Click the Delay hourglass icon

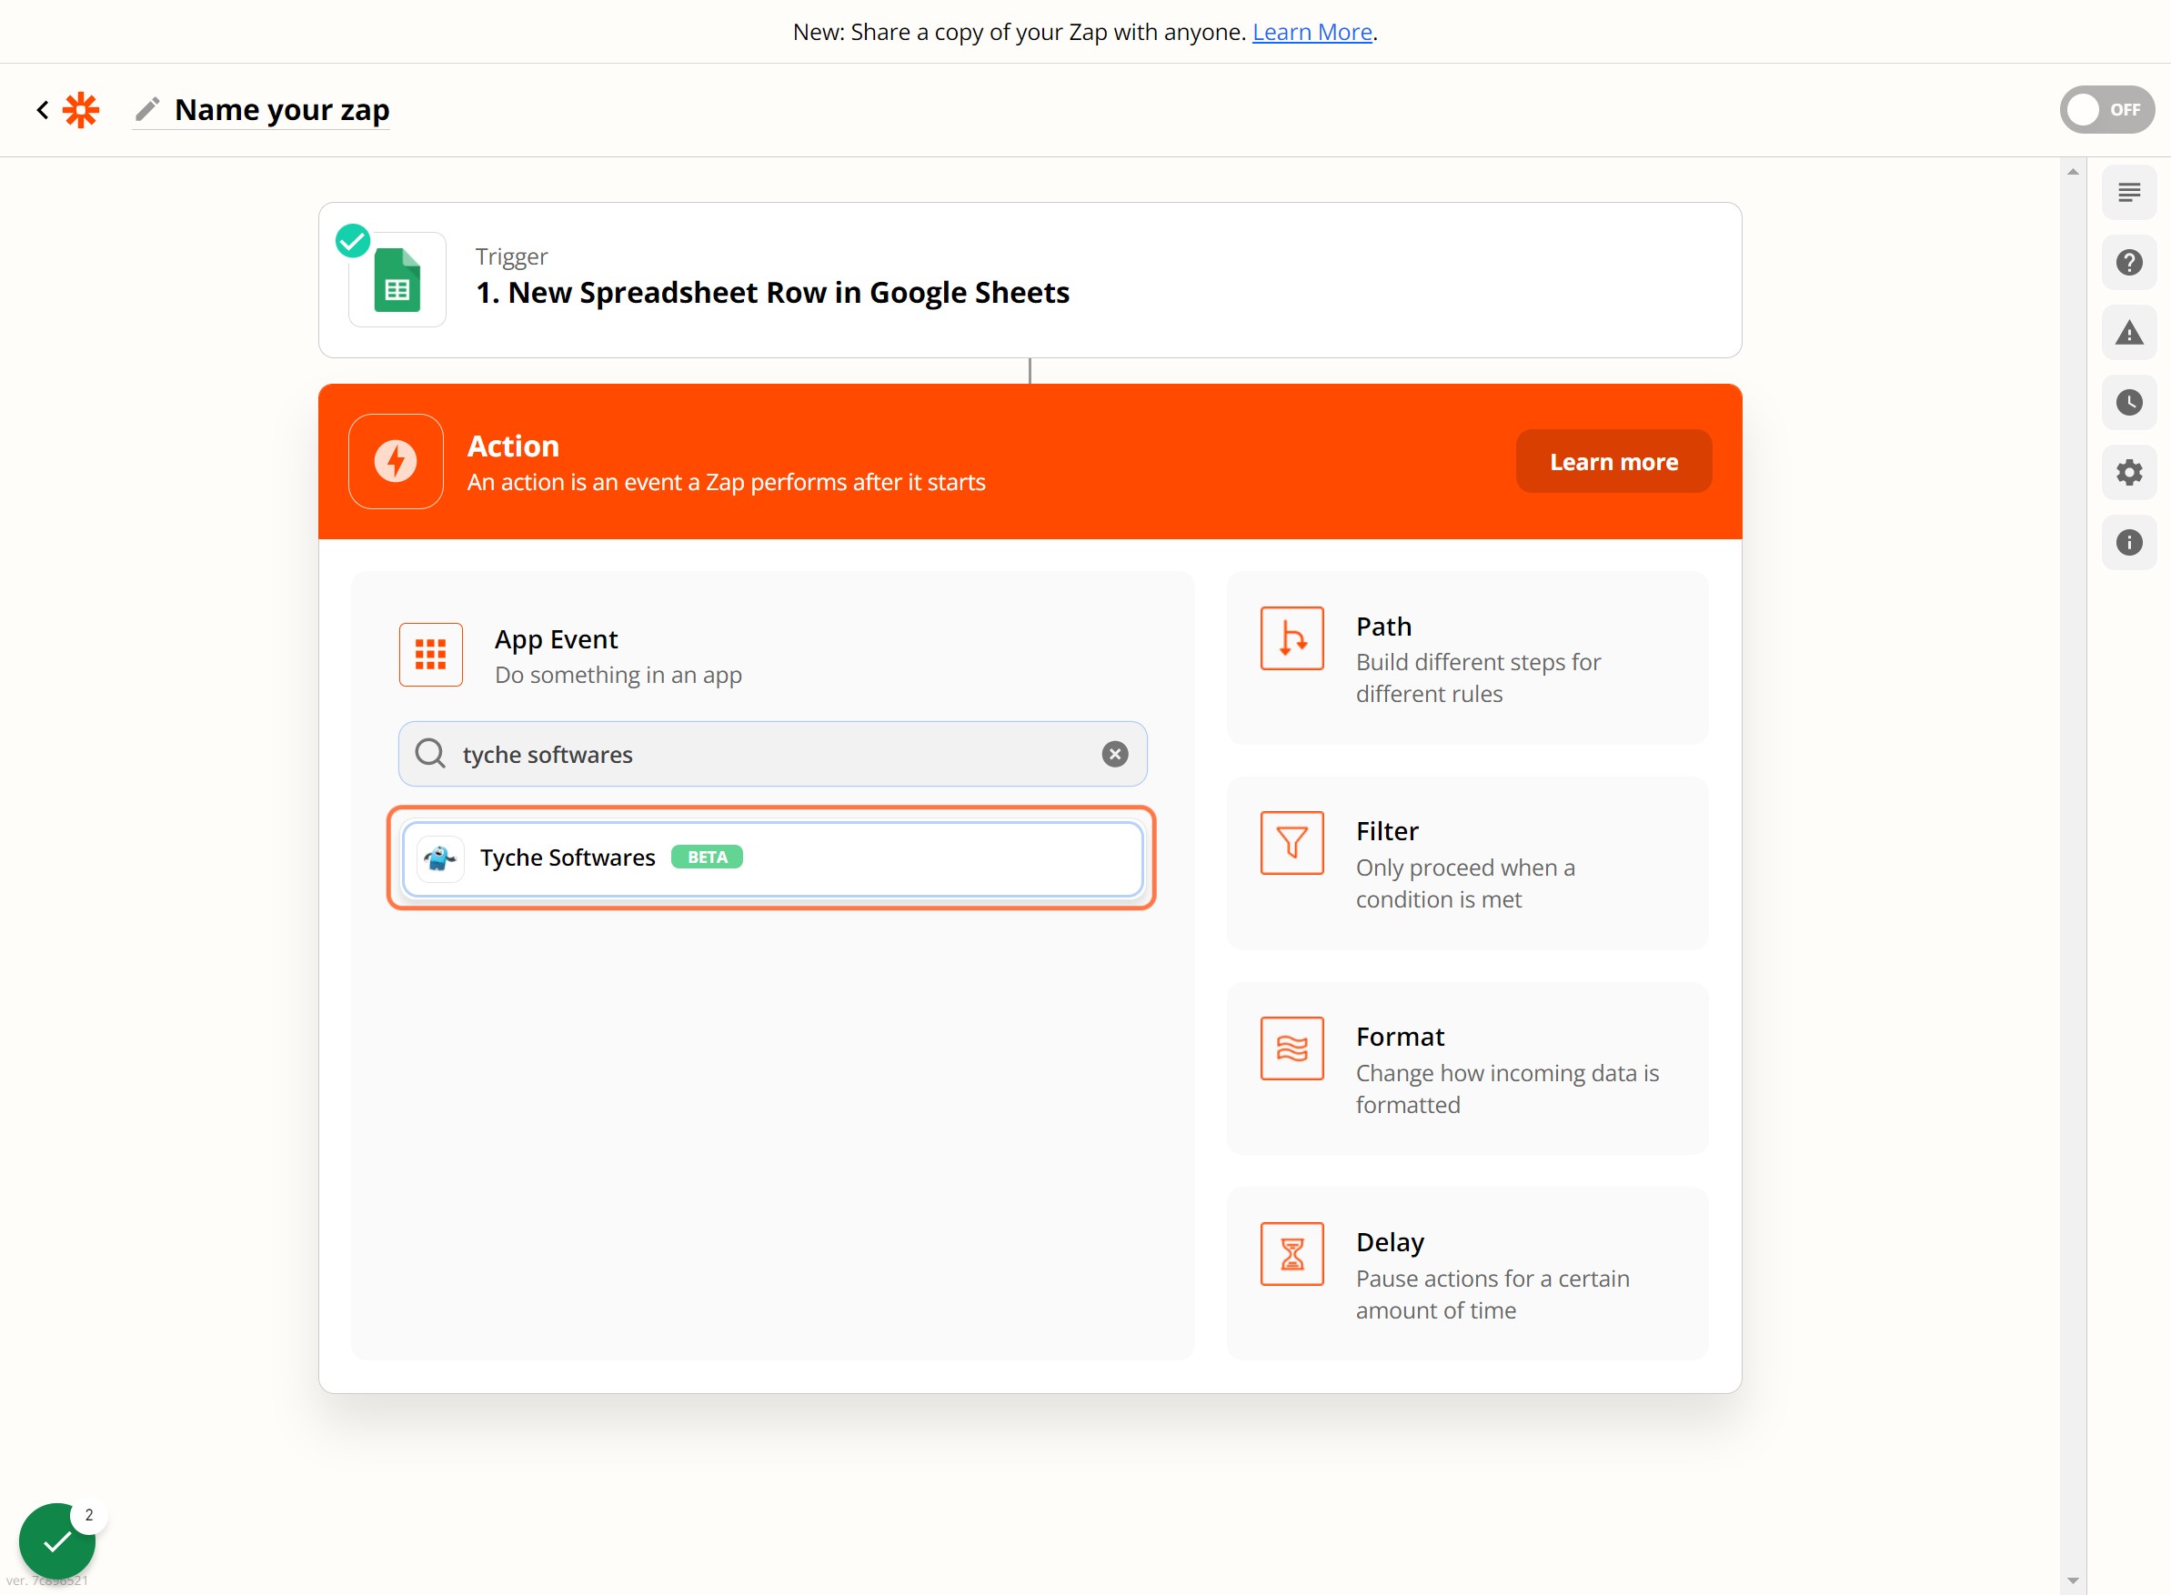(1292, 1254)
